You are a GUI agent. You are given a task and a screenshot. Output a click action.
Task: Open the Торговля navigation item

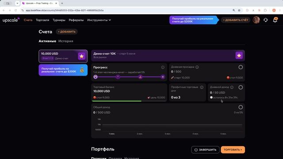(42, 20)
